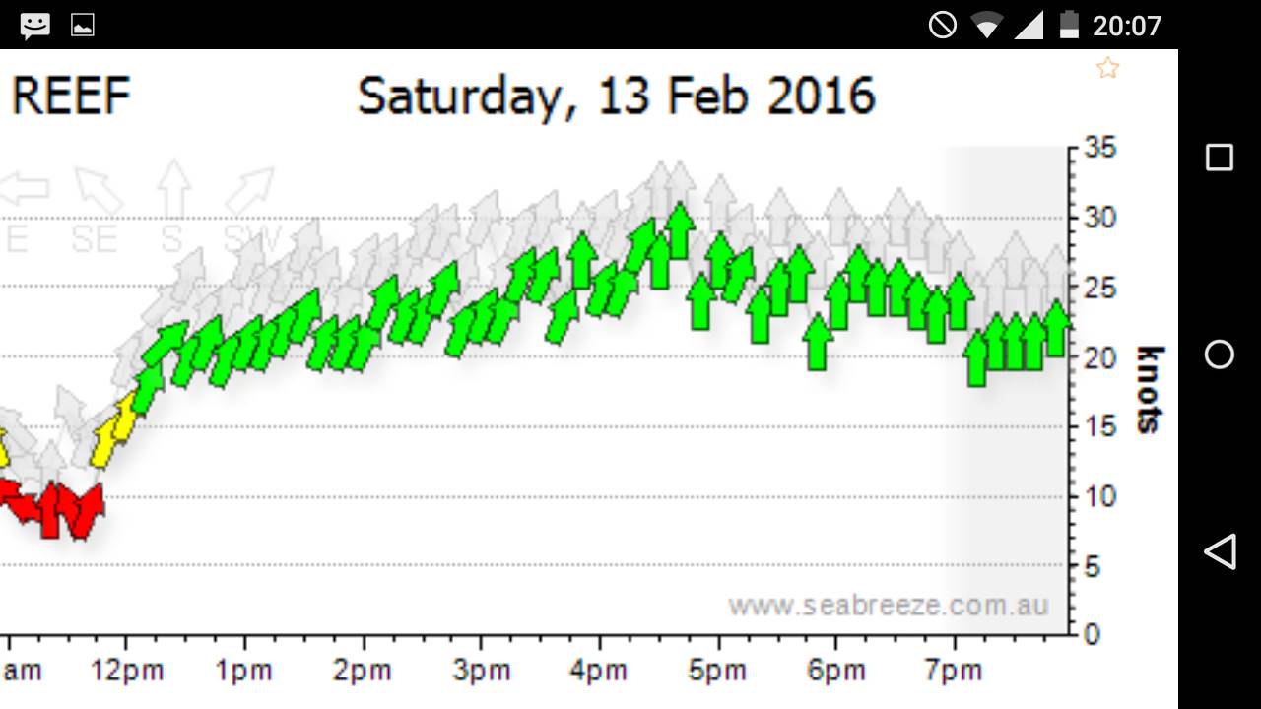
Task: Open the Recents square navigation button
Action: coord(1221,156)
